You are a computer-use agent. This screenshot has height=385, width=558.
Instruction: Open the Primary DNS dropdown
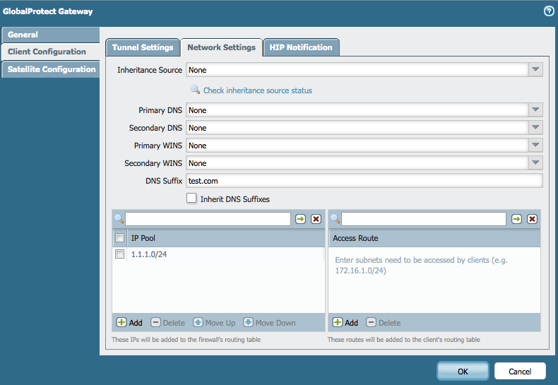click(535, 110)
